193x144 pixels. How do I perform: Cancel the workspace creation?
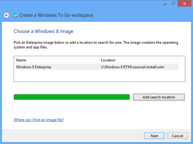[x=177, y=136]
